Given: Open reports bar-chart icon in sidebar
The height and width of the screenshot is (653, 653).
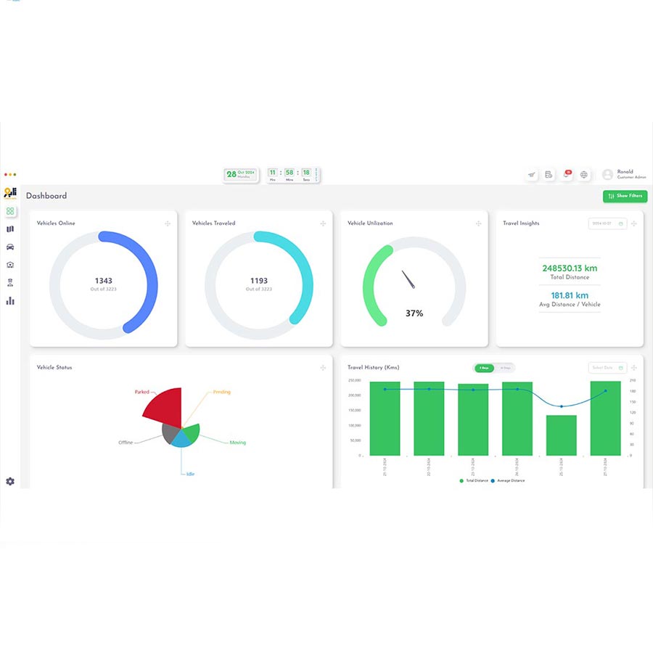Looking at the screenshot, I should coord(10,300).
